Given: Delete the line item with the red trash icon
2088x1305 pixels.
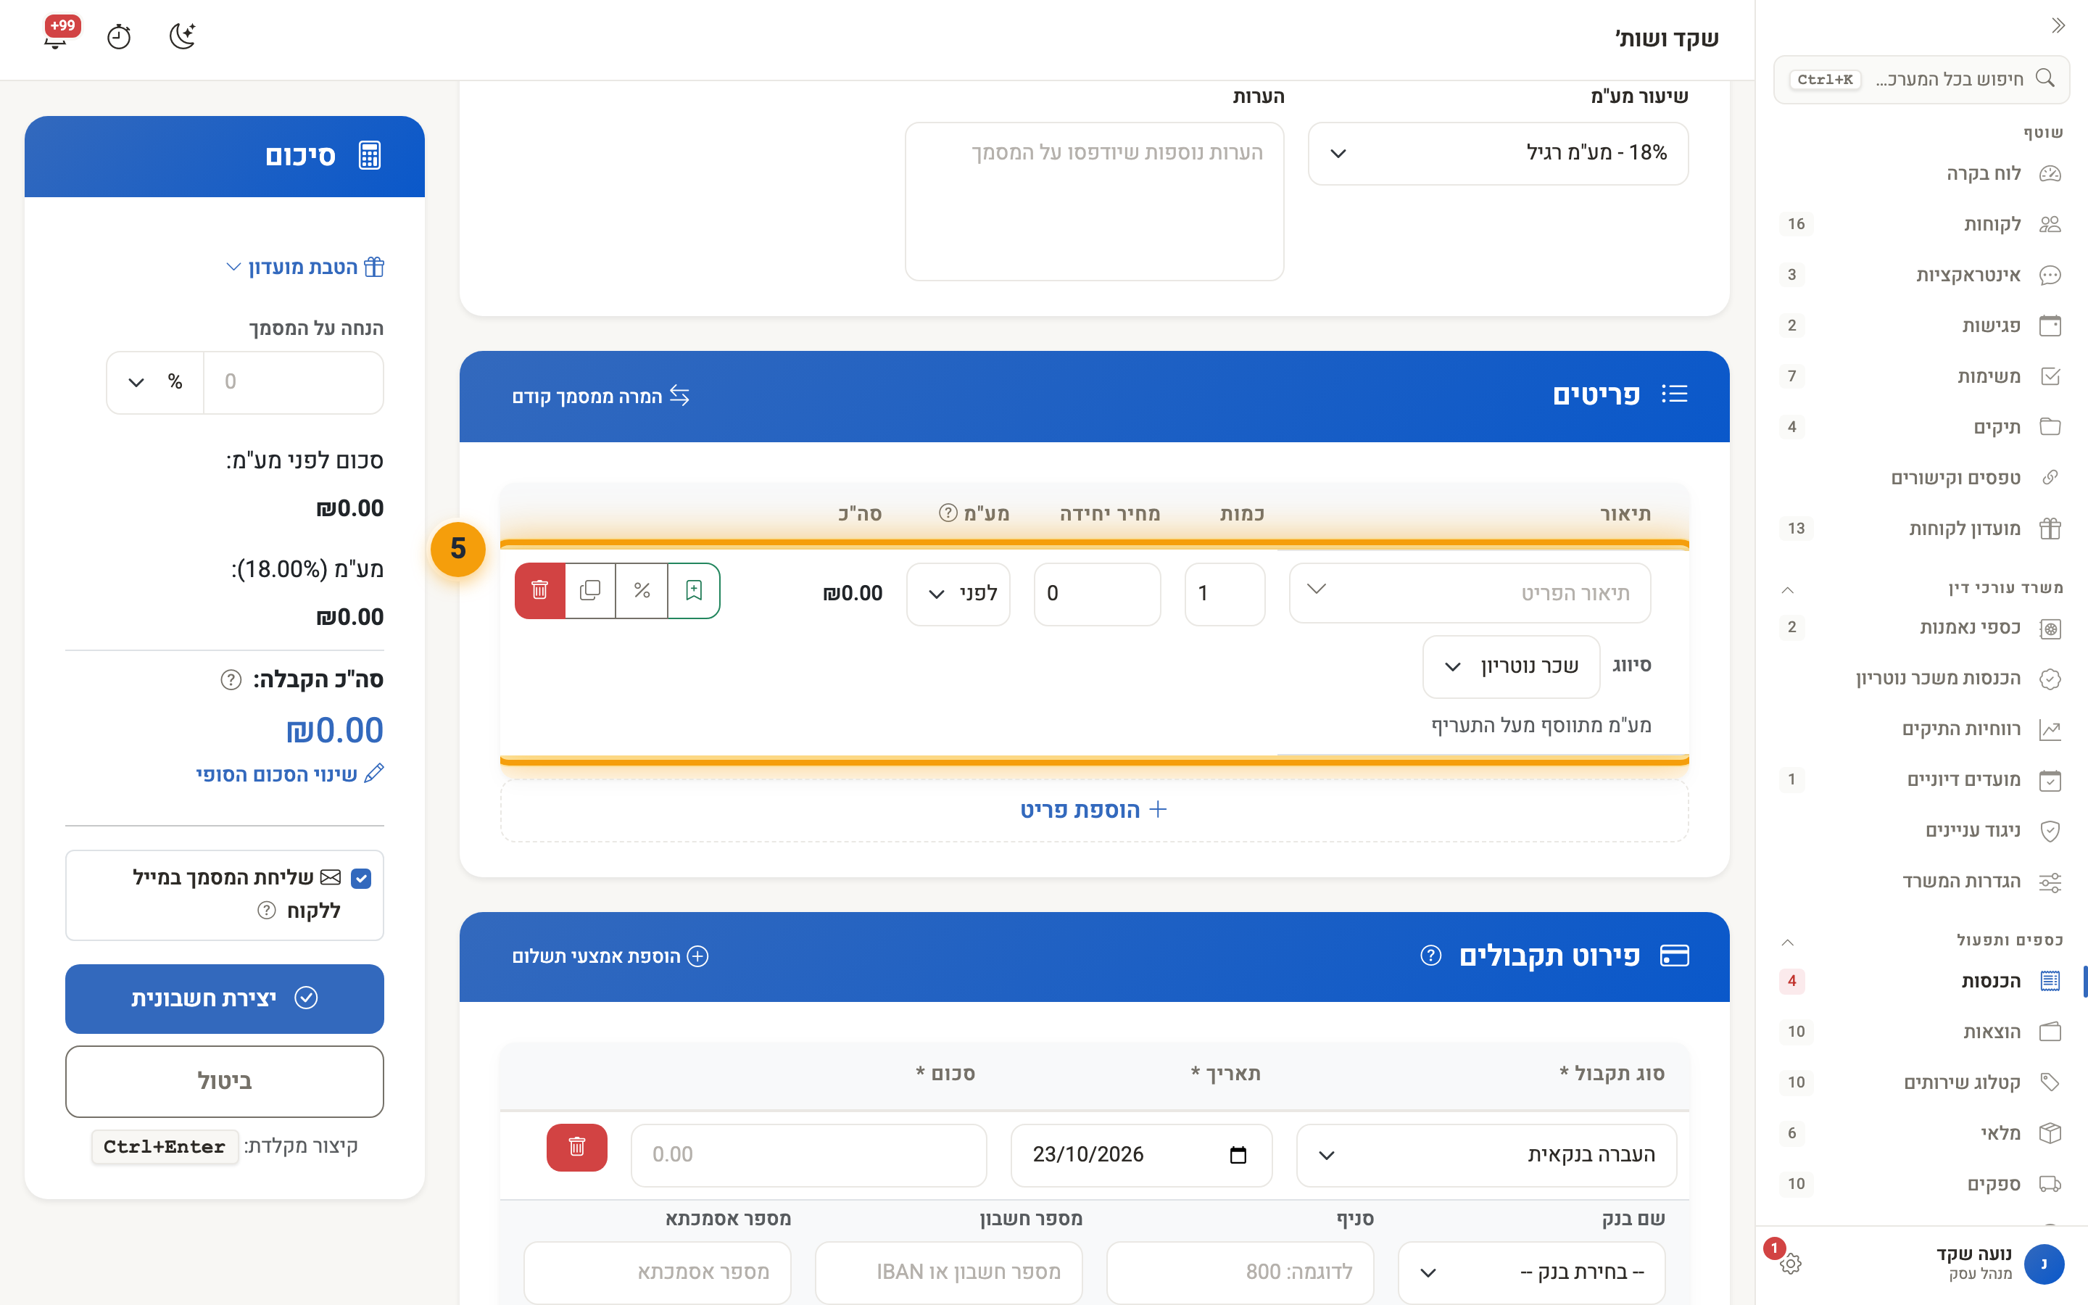Looking at the screenshot, I should pos(540,591).
